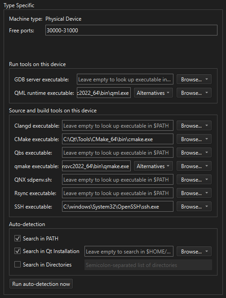Open Browse dropdown for qmake executable
This screenshot has height=298, width=226.
pyautogui.click(x=194, y=166)
